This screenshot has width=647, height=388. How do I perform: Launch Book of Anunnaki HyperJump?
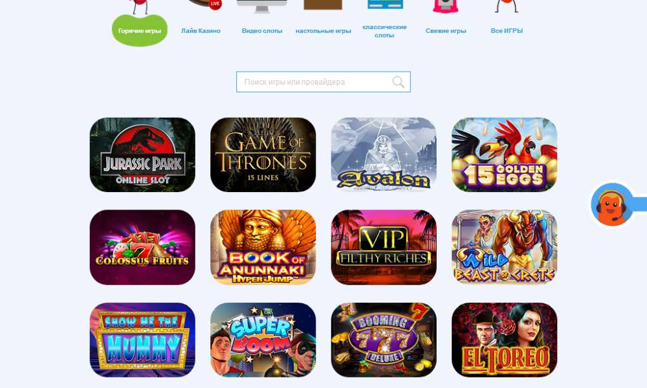coord(263,248)
